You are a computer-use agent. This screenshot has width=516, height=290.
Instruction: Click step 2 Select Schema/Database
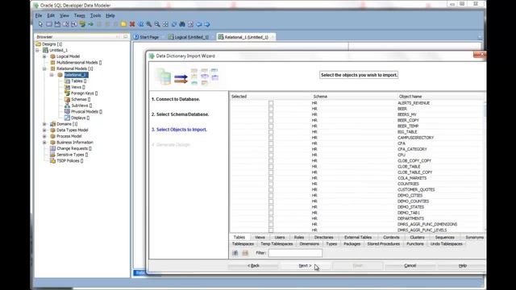[181, 114]
